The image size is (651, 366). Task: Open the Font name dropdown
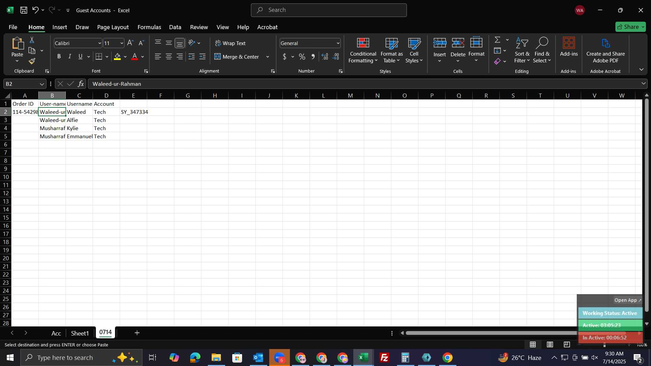pyautogui.click(x=100, y=43)
